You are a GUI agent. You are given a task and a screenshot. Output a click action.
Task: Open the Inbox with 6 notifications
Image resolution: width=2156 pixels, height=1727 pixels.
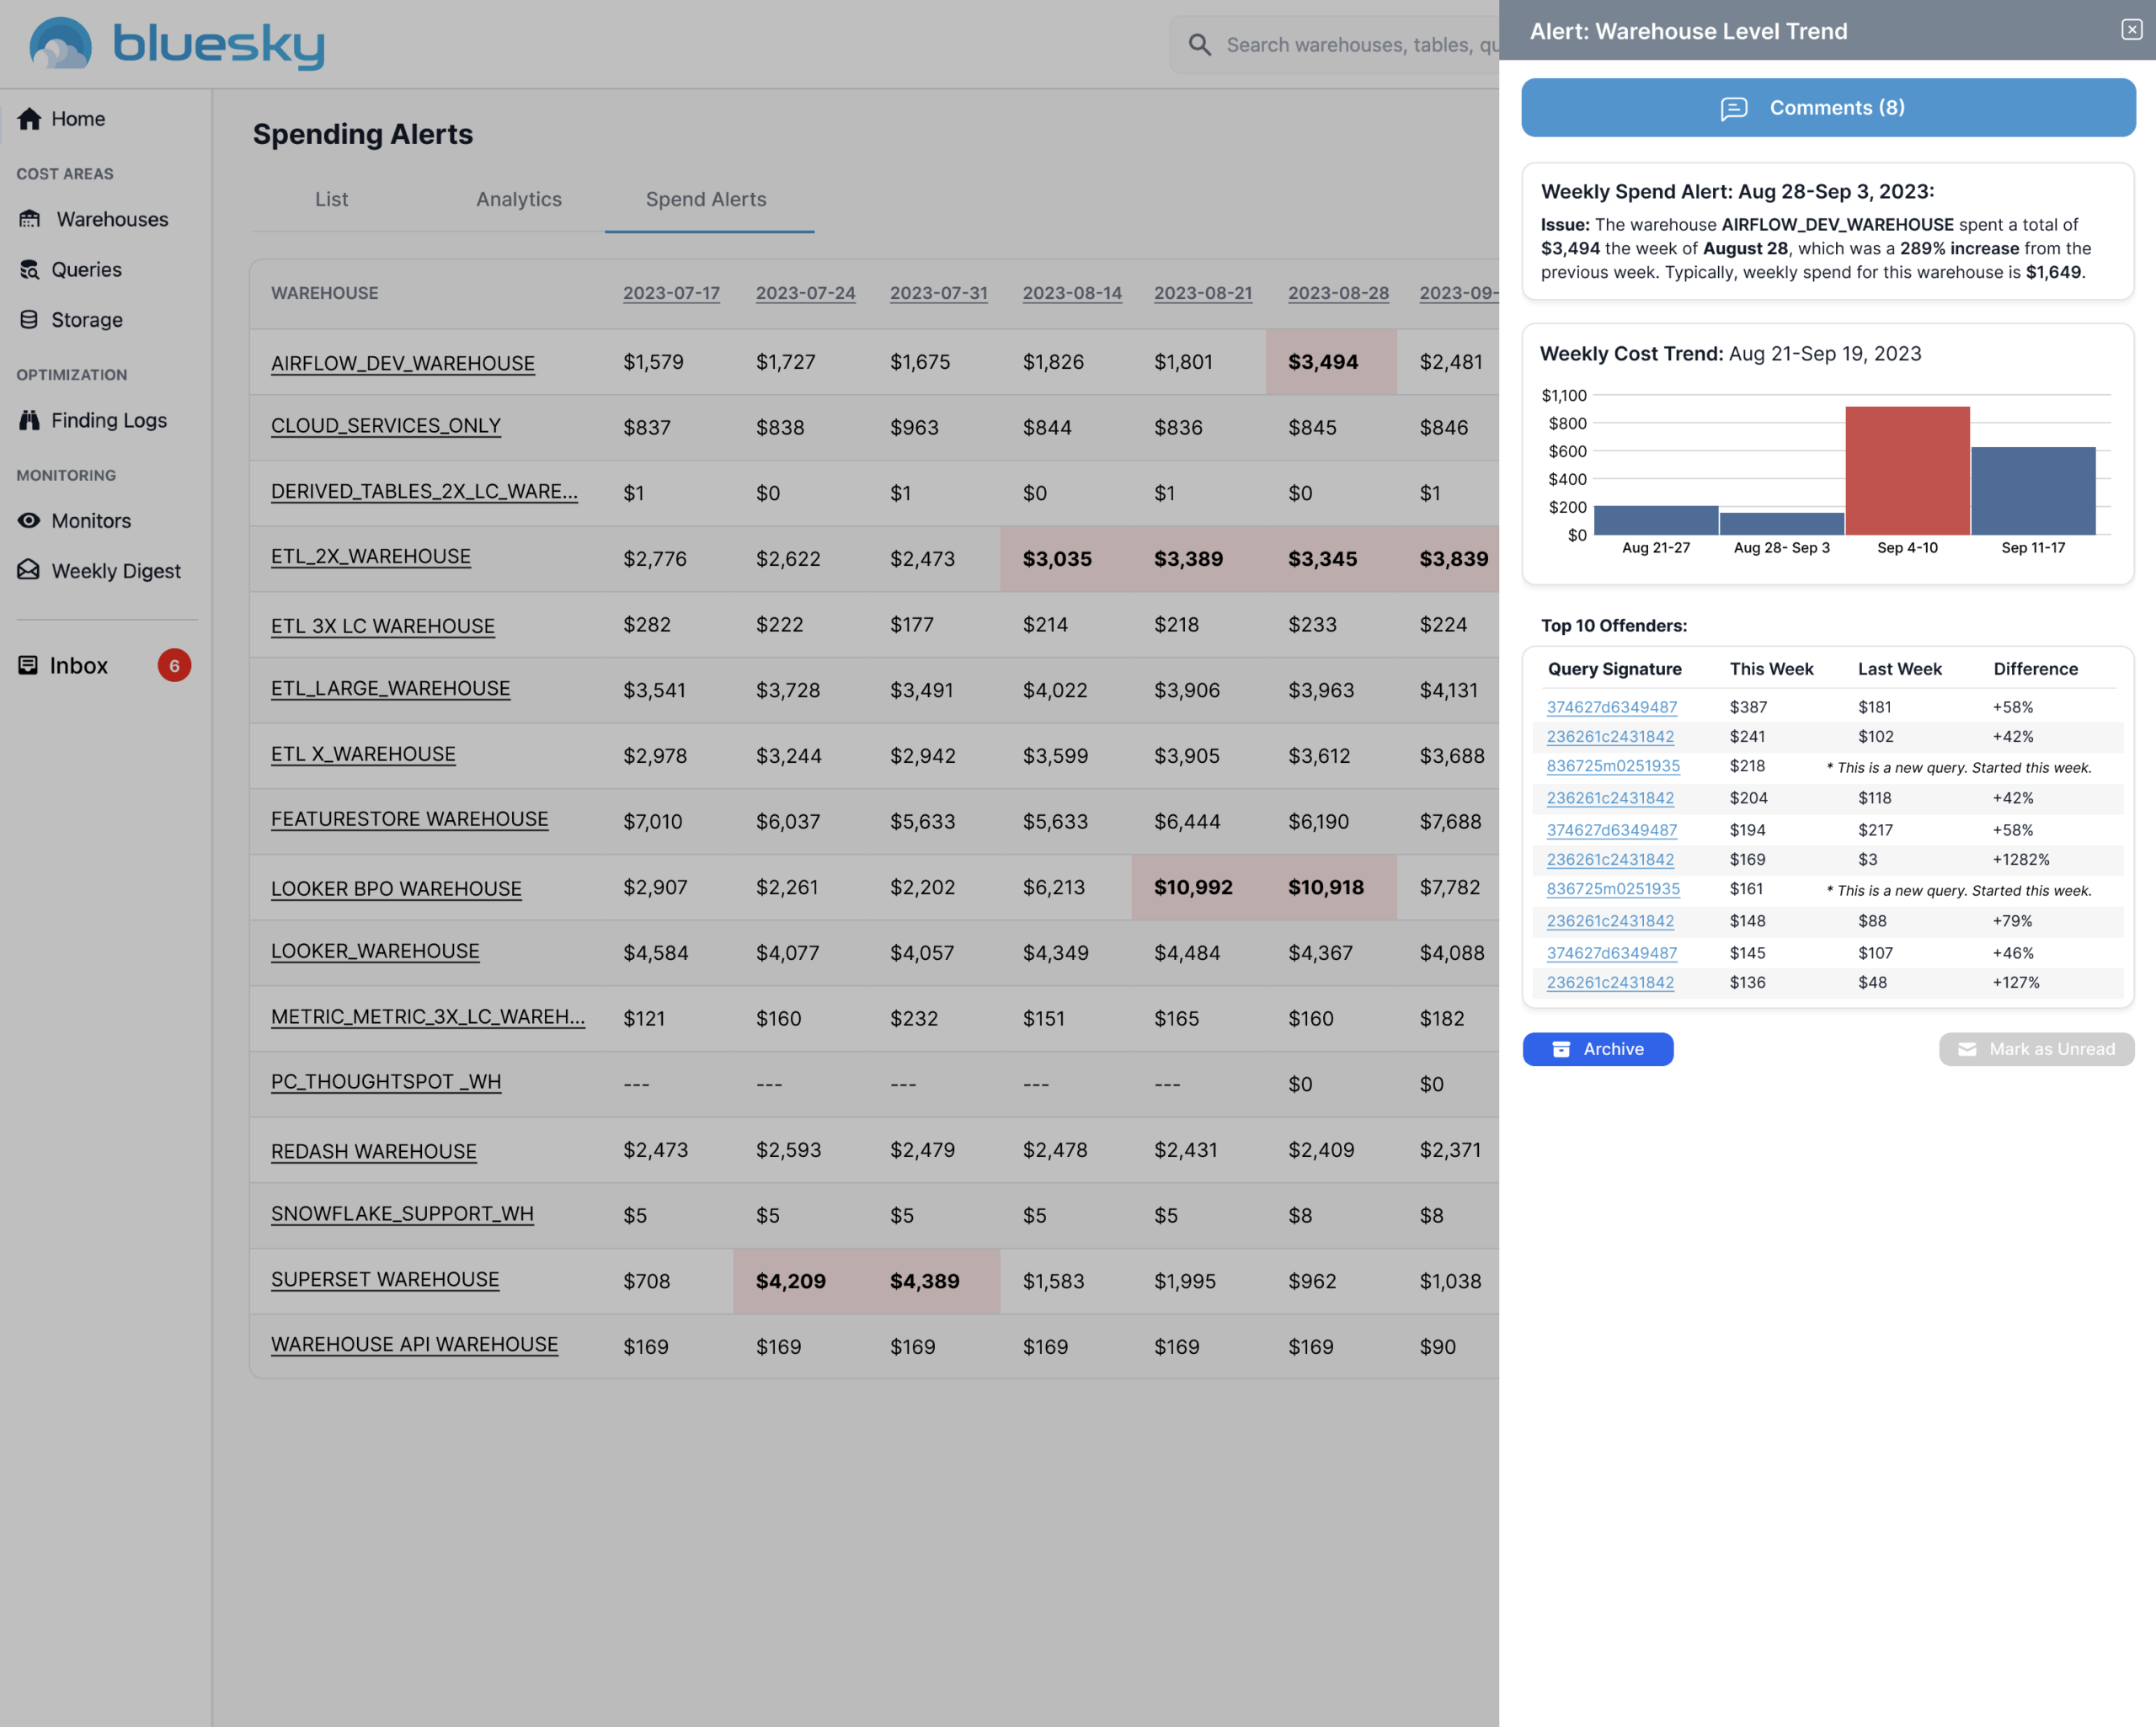click(79, 666)
